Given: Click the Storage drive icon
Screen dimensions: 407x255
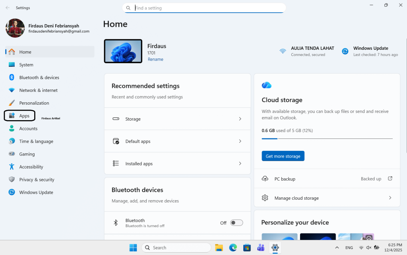Looking at the screenshot, I should [x=116, y=119].
